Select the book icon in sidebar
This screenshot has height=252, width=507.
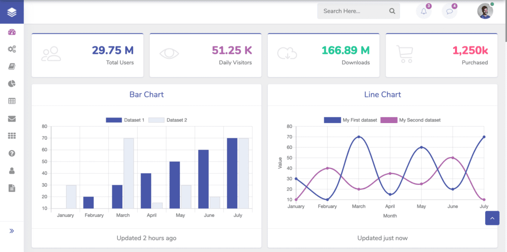coord(12,67)
